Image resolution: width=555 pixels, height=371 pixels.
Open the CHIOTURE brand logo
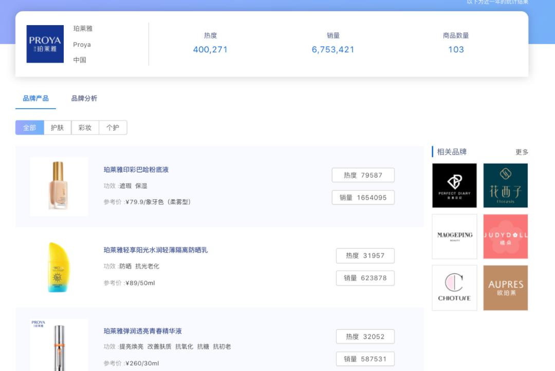pyautogui.click(x=454, y=288)
